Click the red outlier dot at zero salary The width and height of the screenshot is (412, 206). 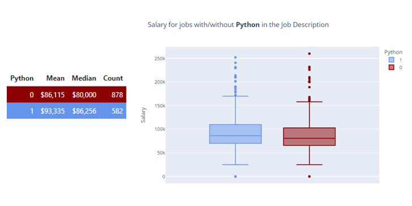click(309, 177)
